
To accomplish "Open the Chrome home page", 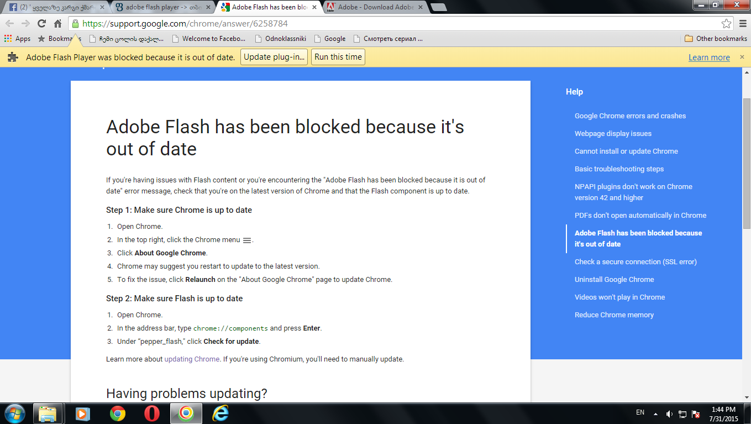I will pos(57,24).
